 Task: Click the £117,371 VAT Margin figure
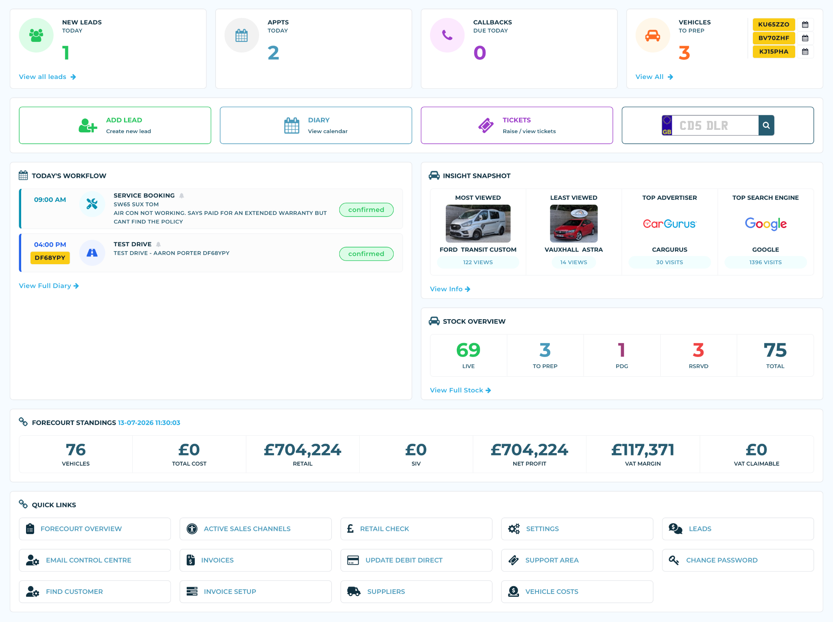coord(643,450)
